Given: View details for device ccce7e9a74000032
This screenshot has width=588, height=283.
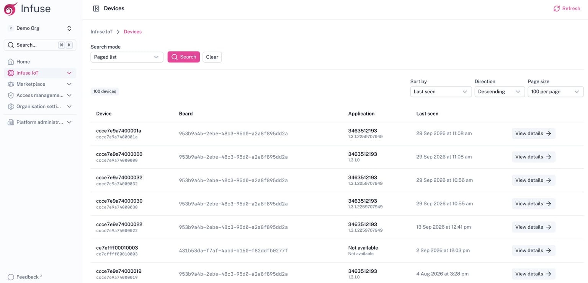Looking at the screenshot, I should point(534,180).
